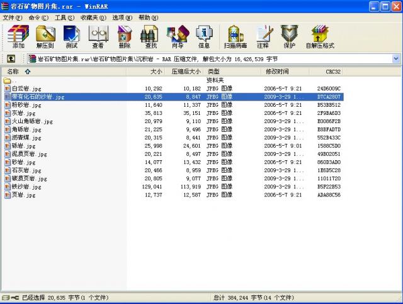This screenshot has height=304, width=403.
Task: Run the 测试 (Test) archive tool
Action: click(x=72, y=36)
